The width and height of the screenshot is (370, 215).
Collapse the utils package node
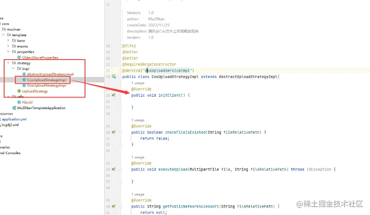pos(8,97)
